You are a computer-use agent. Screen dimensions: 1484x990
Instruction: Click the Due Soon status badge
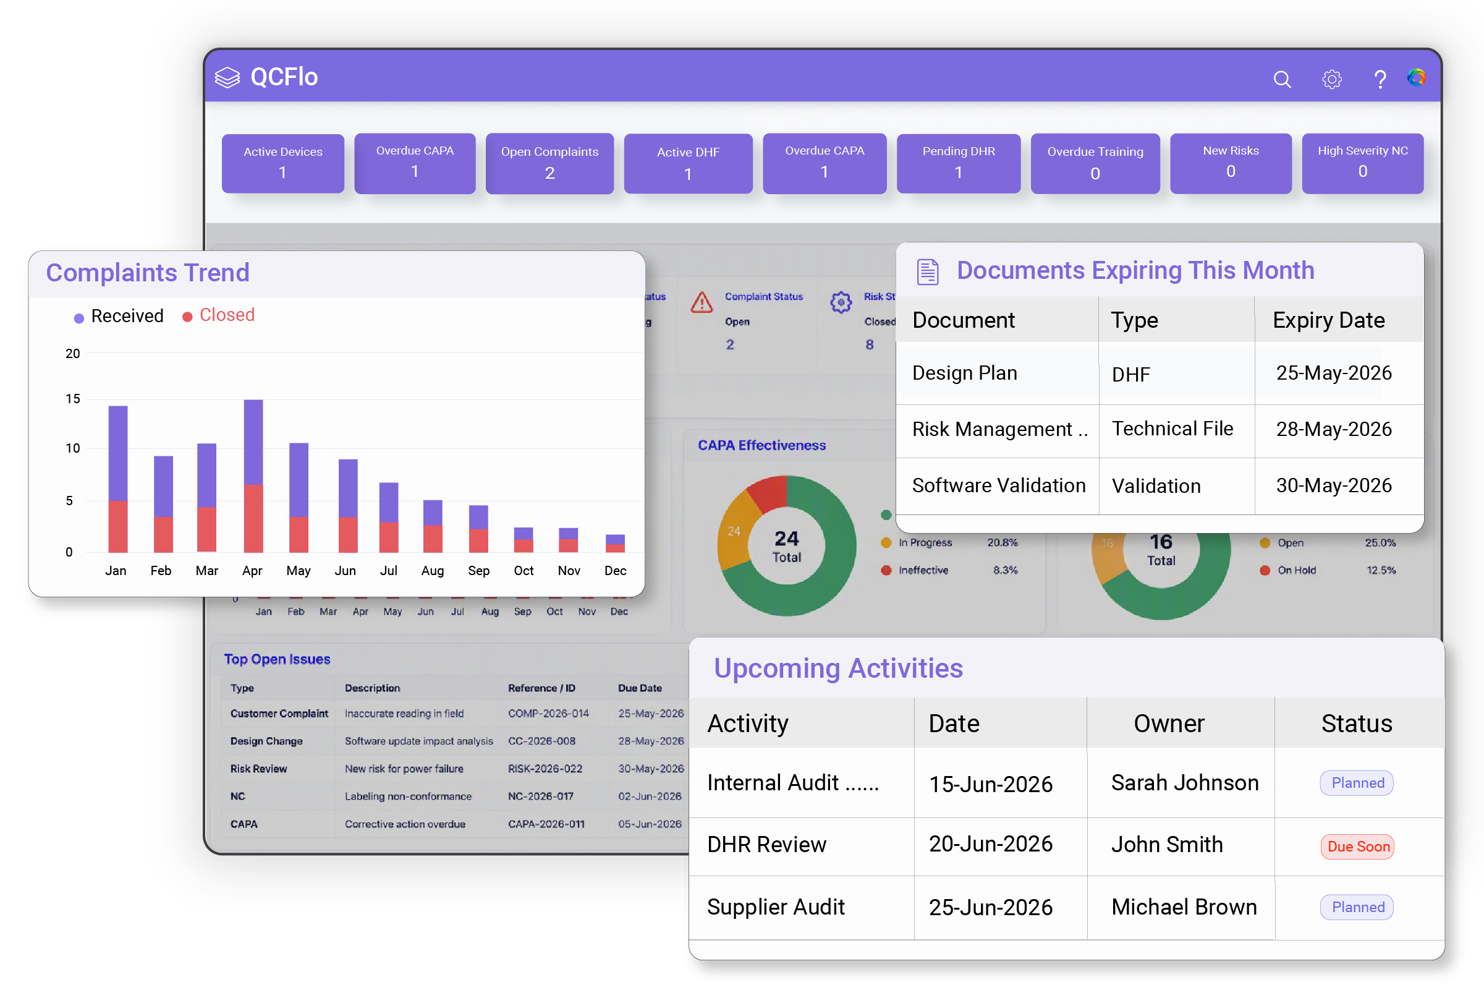[1358, 847]
